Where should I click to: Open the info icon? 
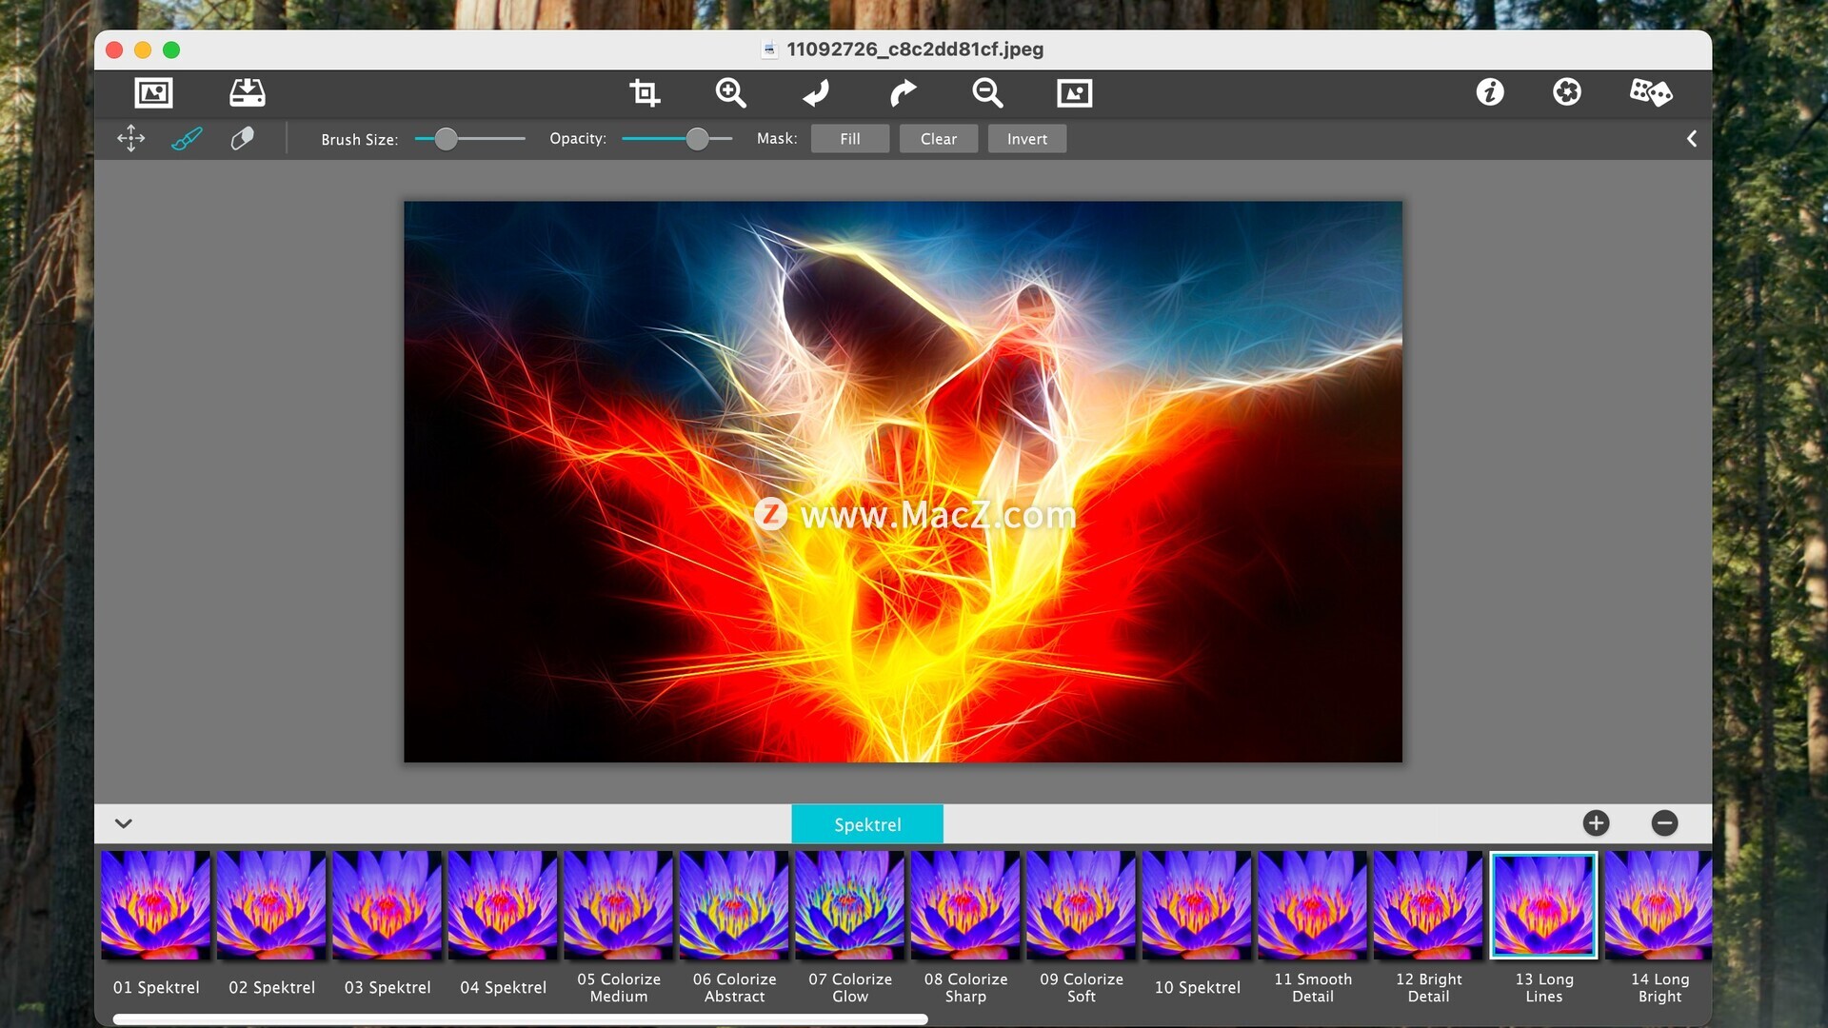click(1490, 91)
